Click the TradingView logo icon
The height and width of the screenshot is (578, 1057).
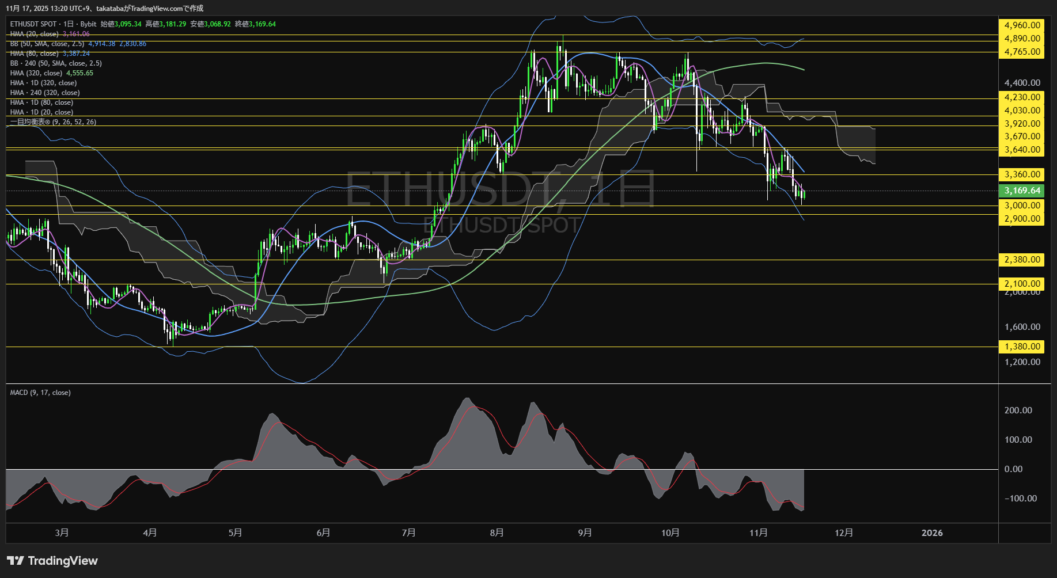16,561
